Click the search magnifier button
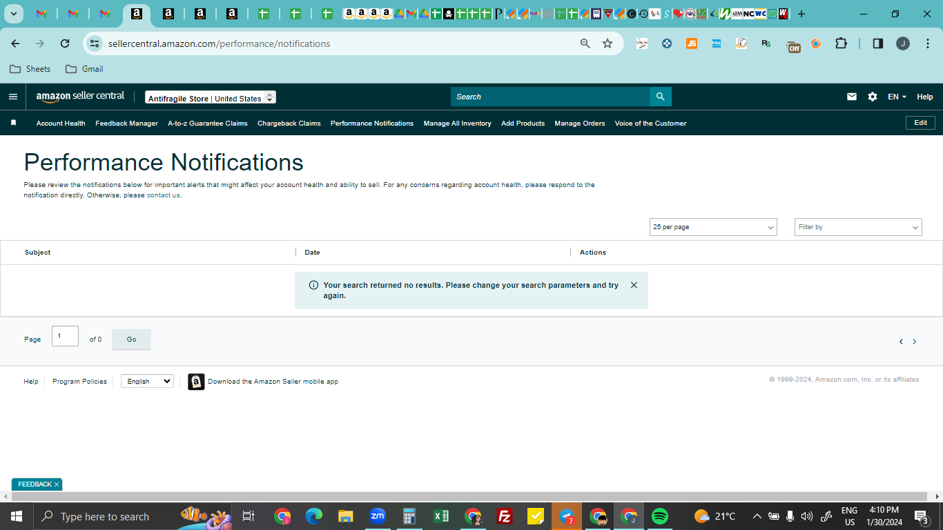Viewport: 943px width, 530px height. [660, 97]
